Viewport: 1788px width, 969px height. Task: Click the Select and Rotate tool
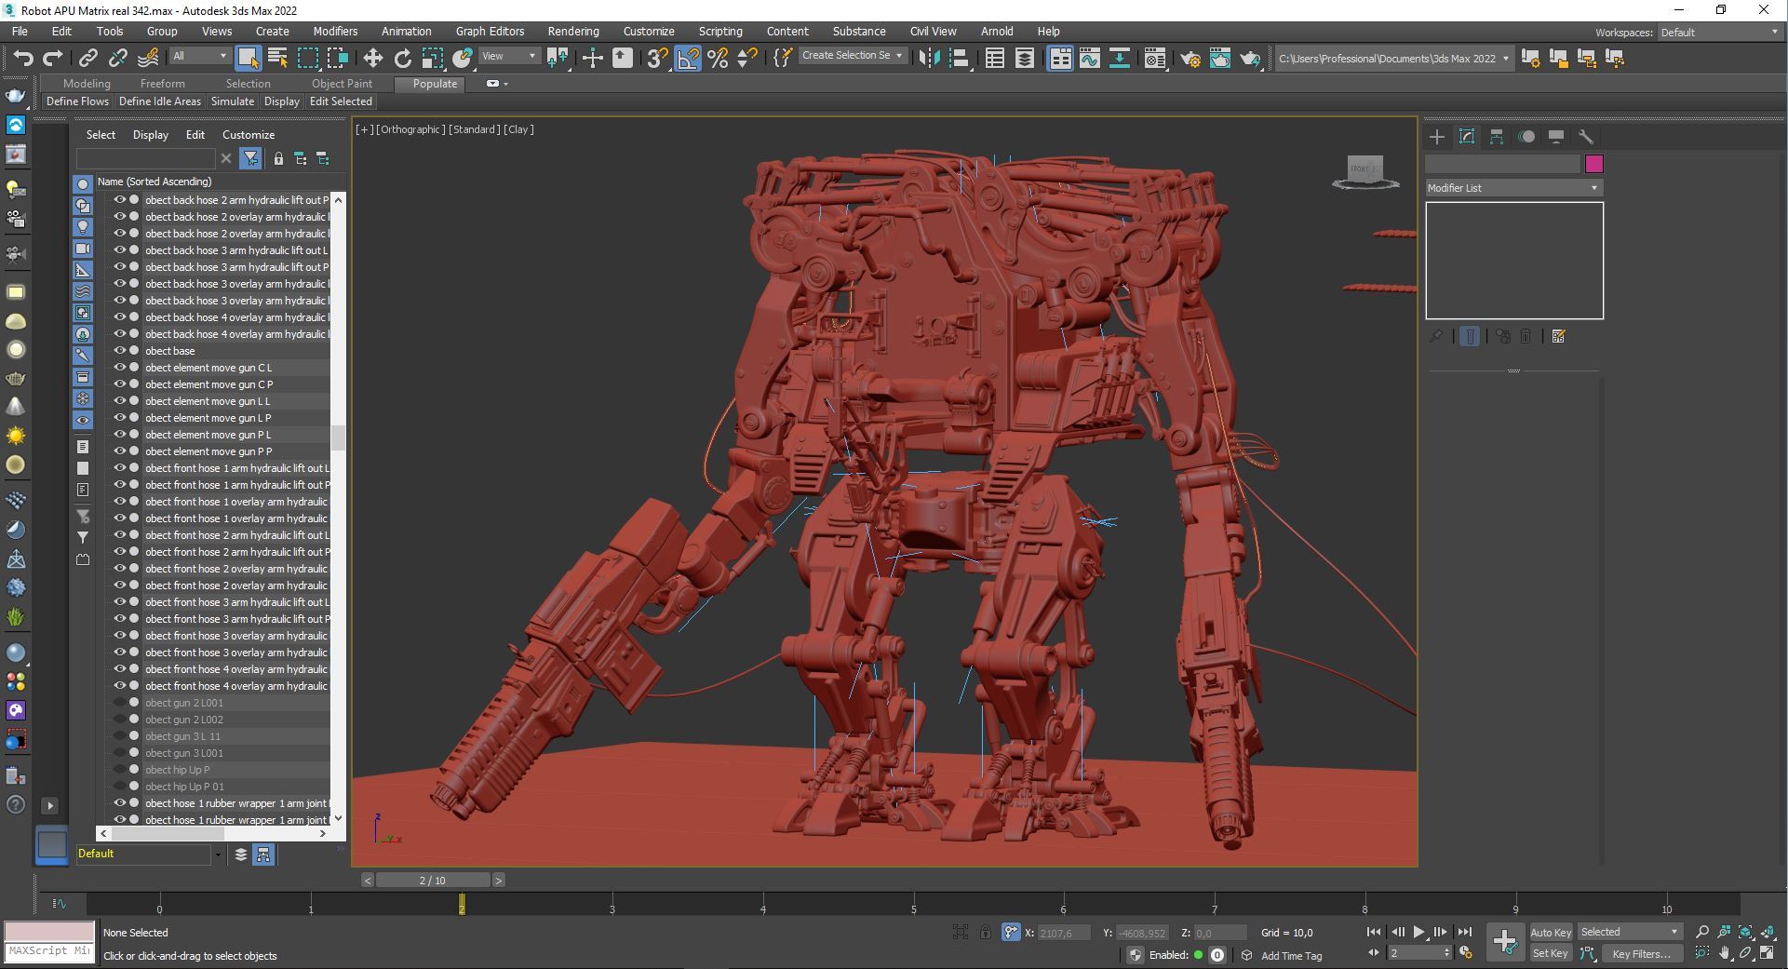tap(402, 59)
